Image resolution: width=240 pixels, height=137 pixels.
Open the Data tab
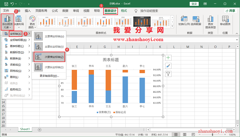coord(65,11)
